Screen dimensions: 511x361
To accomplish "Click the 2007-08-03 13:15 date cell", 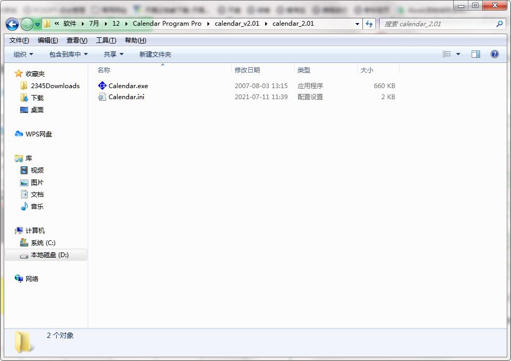I will coord(261,86).
